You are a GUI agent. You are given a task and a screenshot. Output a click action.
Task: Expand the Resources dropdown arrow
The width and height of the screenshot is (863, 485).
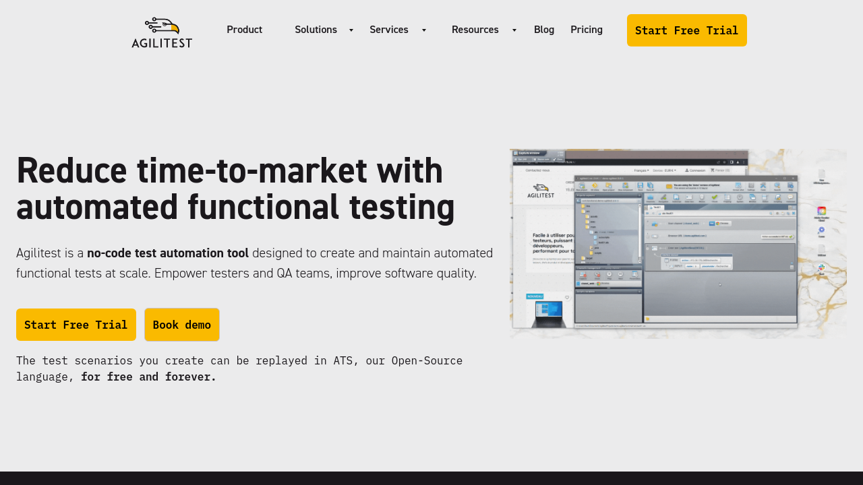514,30
